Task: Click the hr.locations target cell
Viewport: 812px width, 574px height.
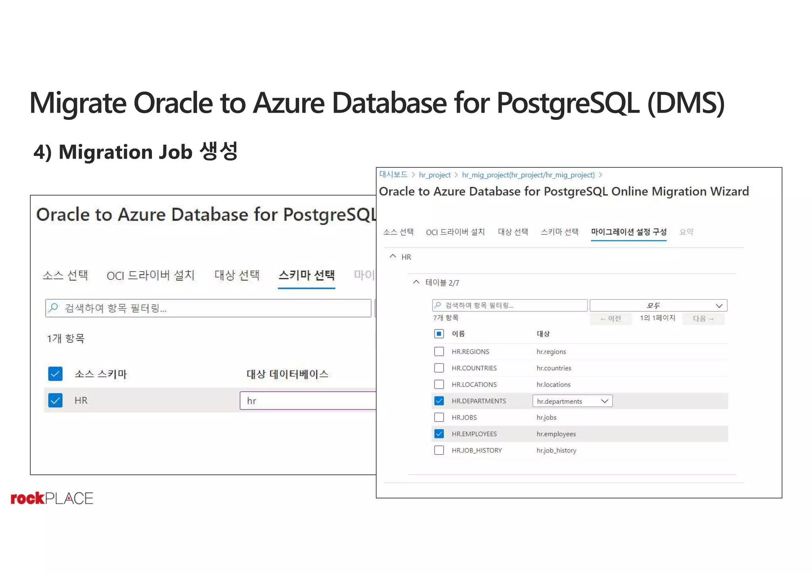Action: pyautogui.click(x=553, y=385)
